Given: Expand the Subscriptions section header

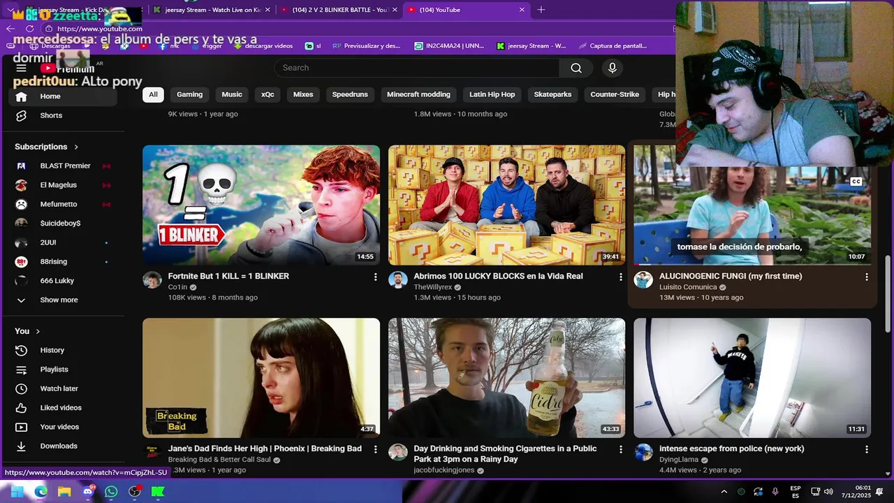Looking at the screenshot, I should coord(47,147).
